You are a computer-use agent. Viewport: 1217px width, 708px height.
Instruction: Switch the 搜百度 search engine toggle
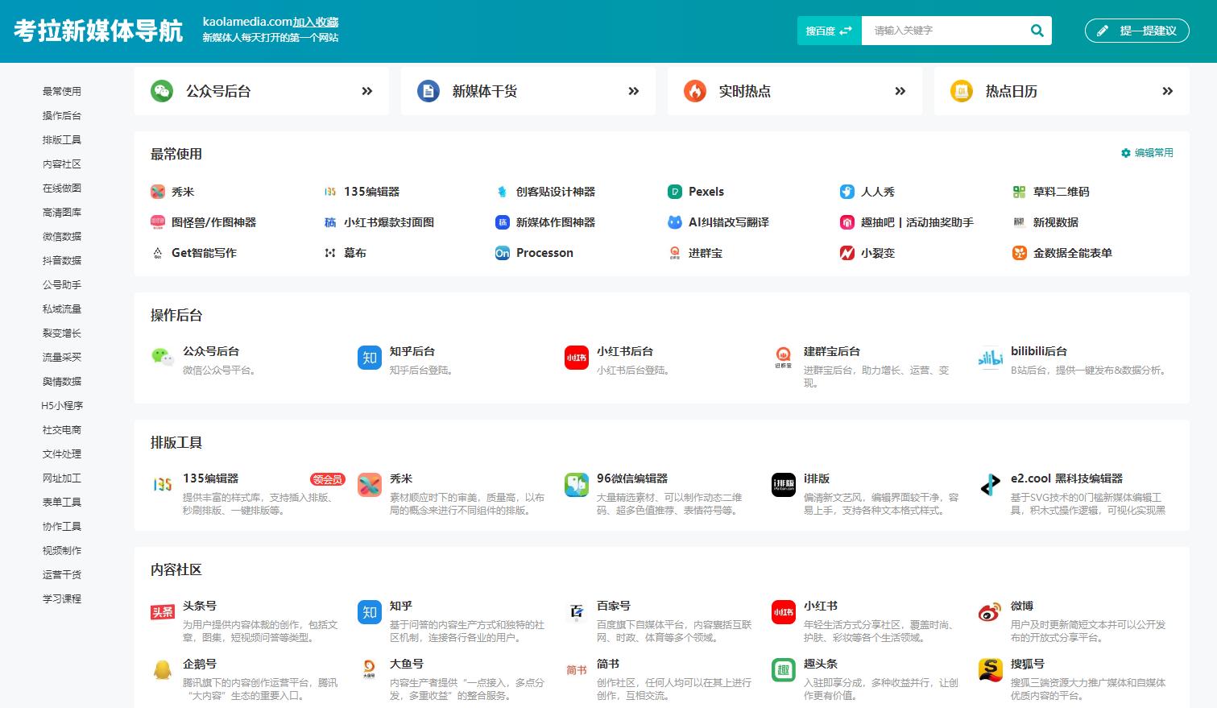click(x=828, y=30)
